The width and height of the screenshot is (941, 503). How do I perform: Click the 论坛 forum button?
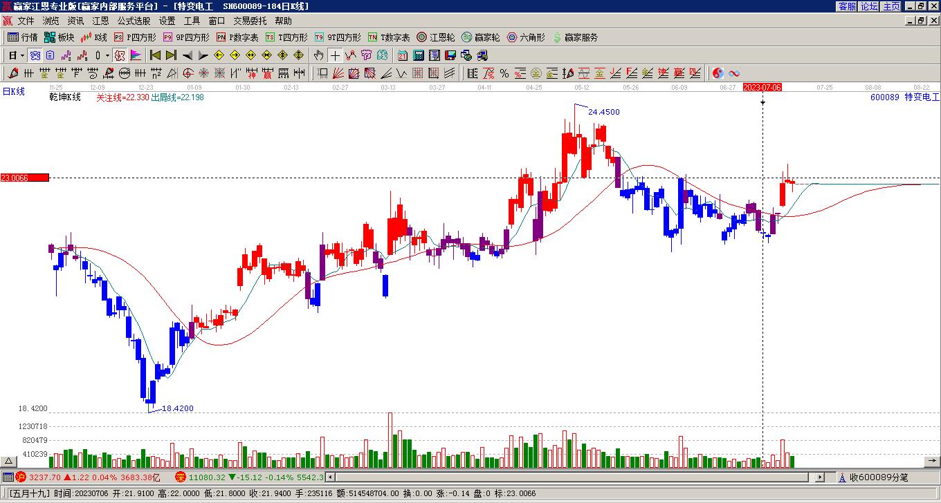click(x=870, y=6)
